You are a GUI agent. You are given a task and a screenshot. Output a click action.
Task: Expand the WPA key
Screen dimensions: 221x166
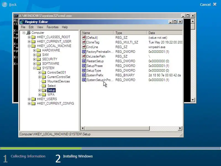40,95
